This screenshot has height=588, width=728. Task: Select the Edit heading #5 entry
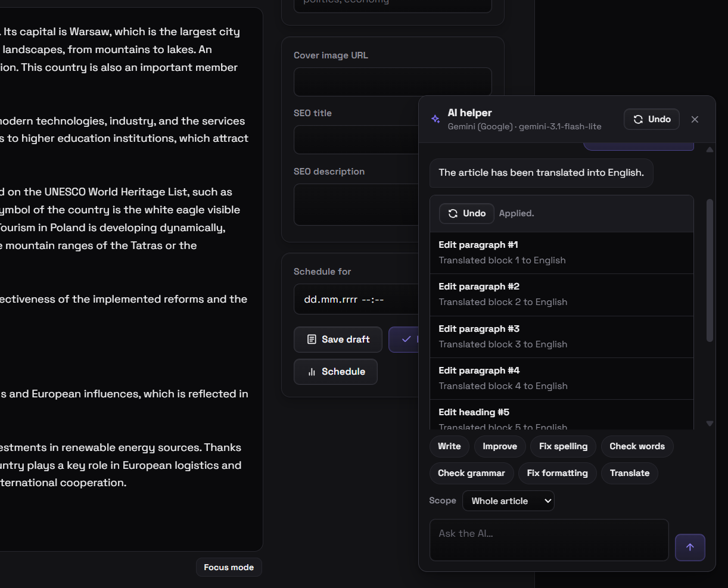point(562,415)
